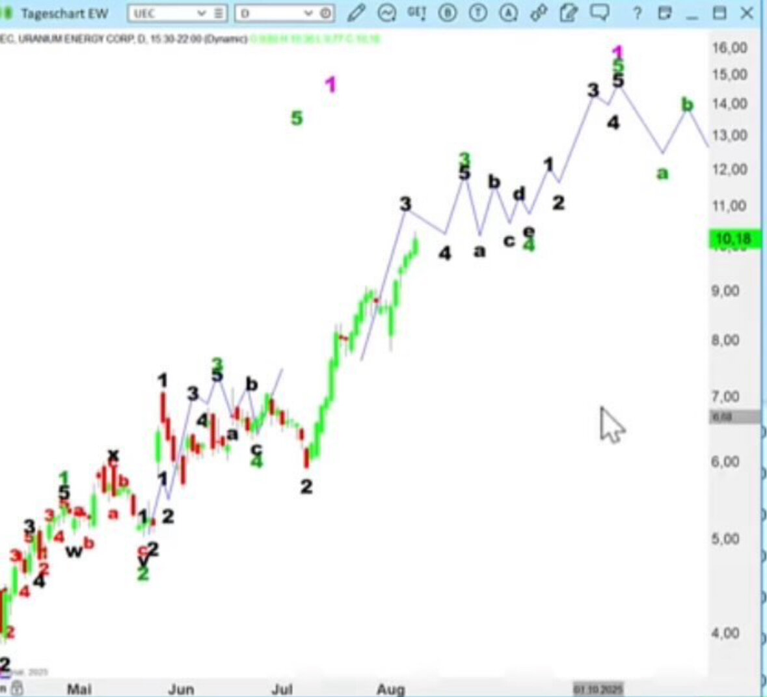Click the GET toolbar icon

pyautogui.click(x=416, y=12)
